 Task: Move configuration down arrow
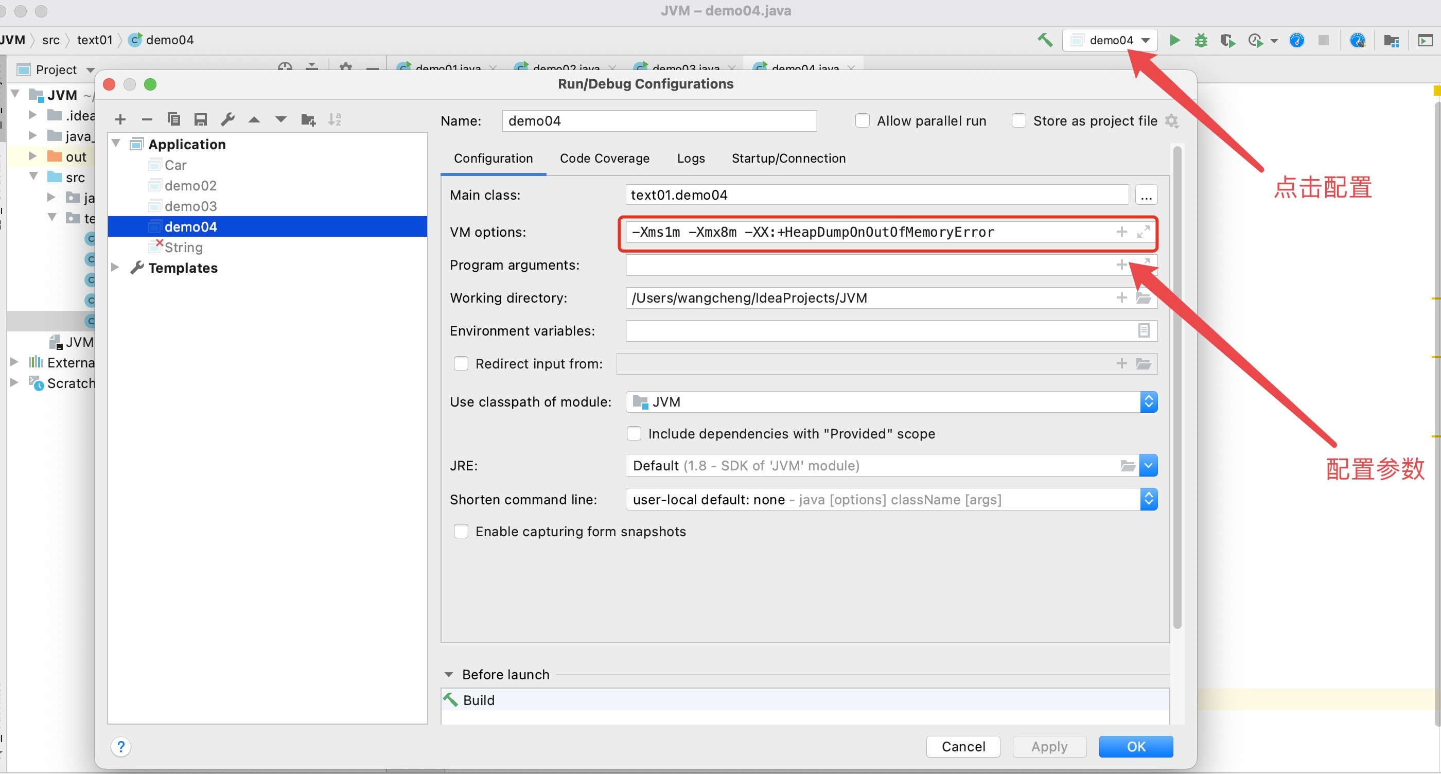point(281,119)
